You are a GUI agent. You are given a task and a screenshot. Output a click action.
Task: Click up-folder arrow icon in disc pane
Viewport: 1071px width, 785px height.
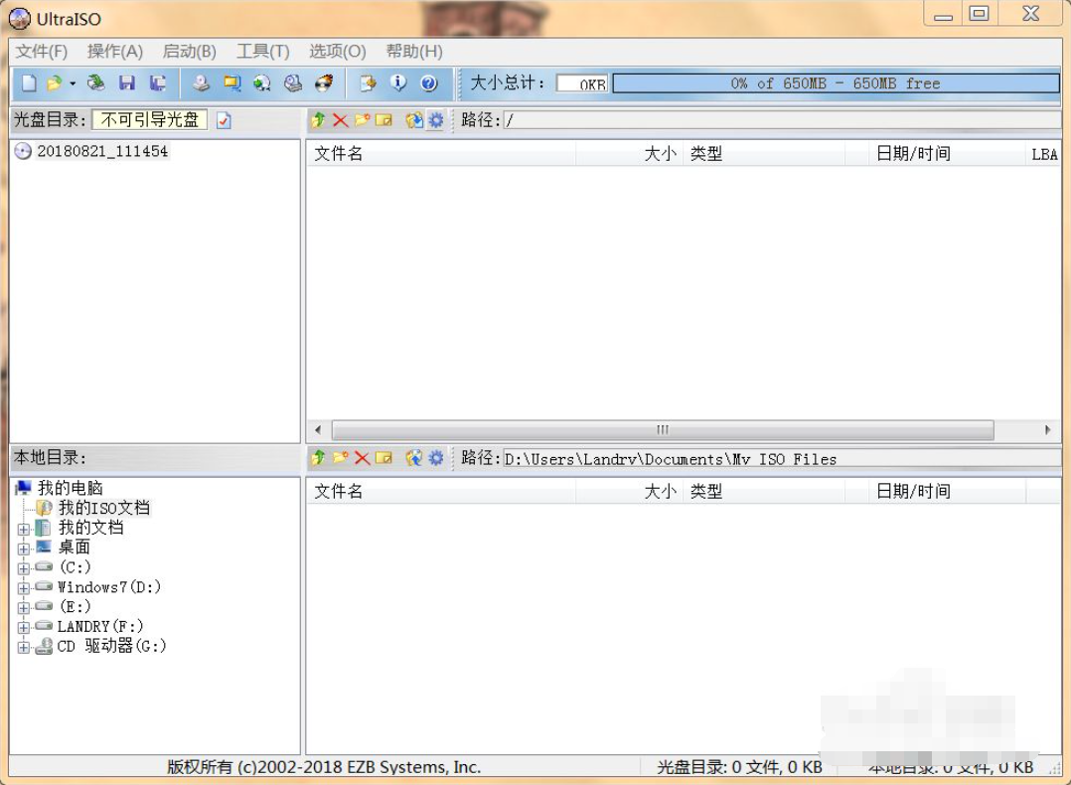[318, 120]
